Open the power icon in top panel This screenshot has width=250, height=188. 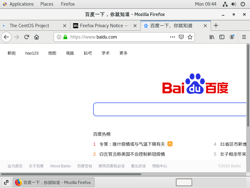[x=243, y=4]
